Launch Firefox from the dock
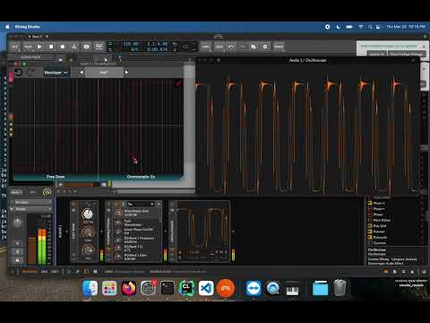This screenshot has width=430, height=323. tap(129, 288)
